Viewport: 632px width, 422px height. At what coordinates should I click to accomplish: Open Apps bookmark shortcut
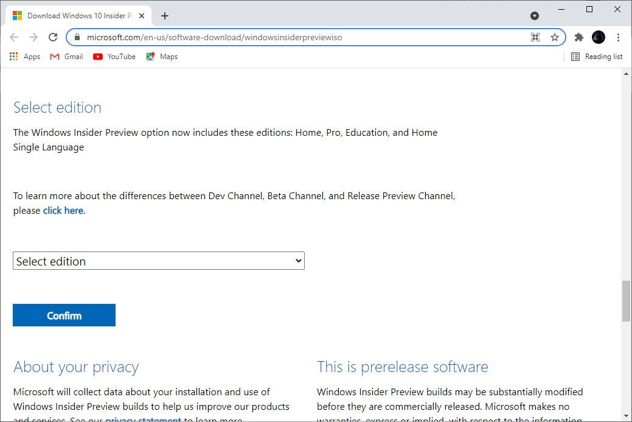(x=25, y=57)
